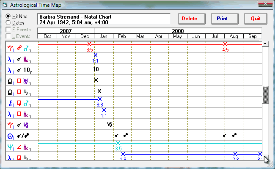Click the red 4:5 Pluto opposition Mars hit marker
The width and height of the screenshot is (275, 169).
click(x=225, y=44)
